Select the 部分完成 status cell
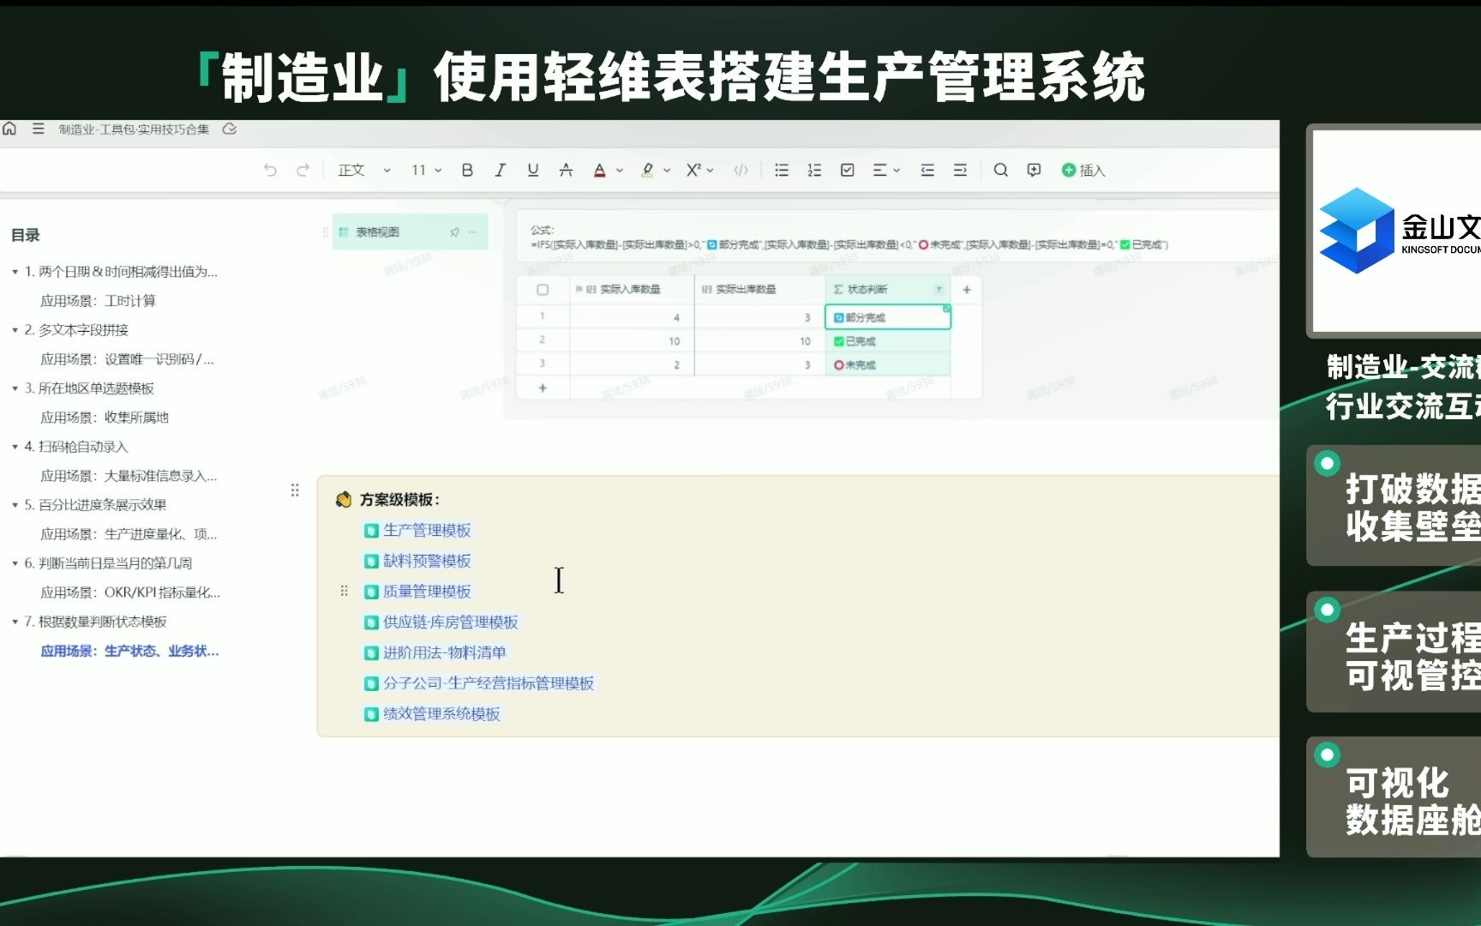Screen dimensions: 1481x926 click(x=888, y=317)
